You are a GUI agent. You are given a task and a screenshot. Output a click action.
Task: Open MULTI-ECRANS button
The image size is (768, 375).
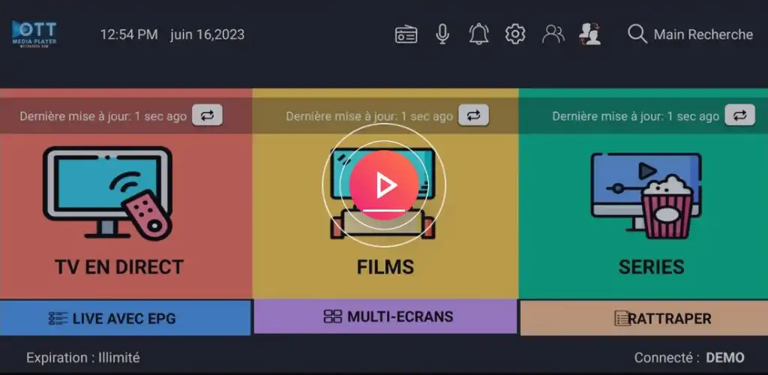(385, 316)
